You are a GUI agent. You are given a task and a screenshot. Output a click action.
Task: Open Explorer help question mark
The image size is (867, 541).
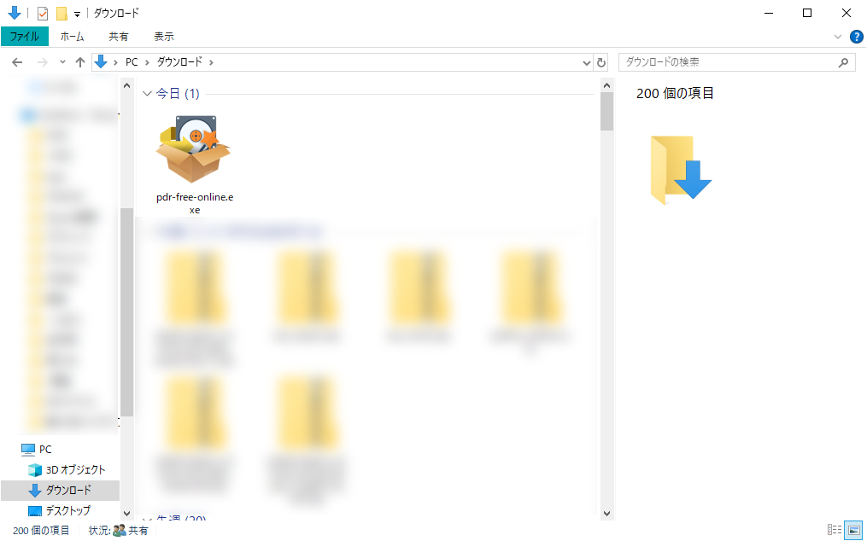(856, 37)
